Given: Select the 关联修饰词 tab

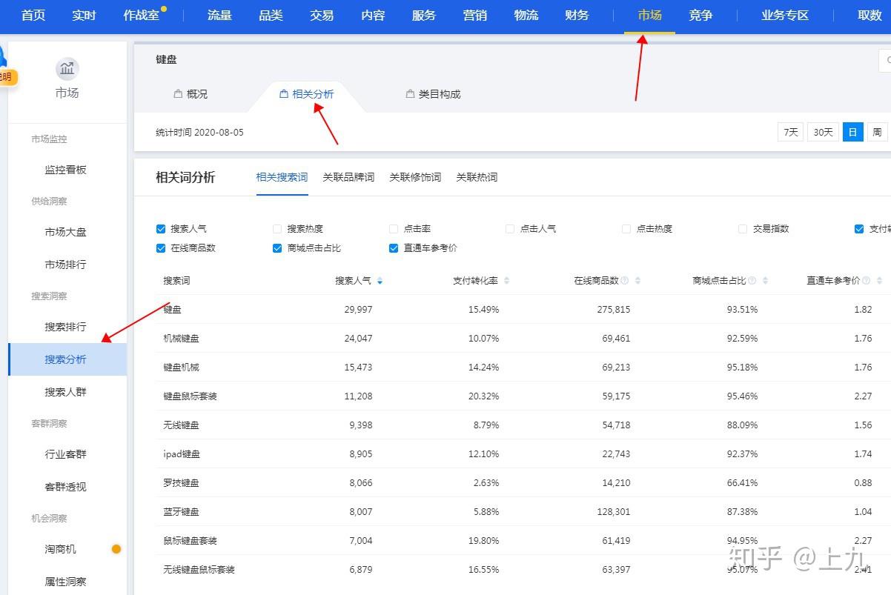Looking at the screenshot, I should 415,177.
